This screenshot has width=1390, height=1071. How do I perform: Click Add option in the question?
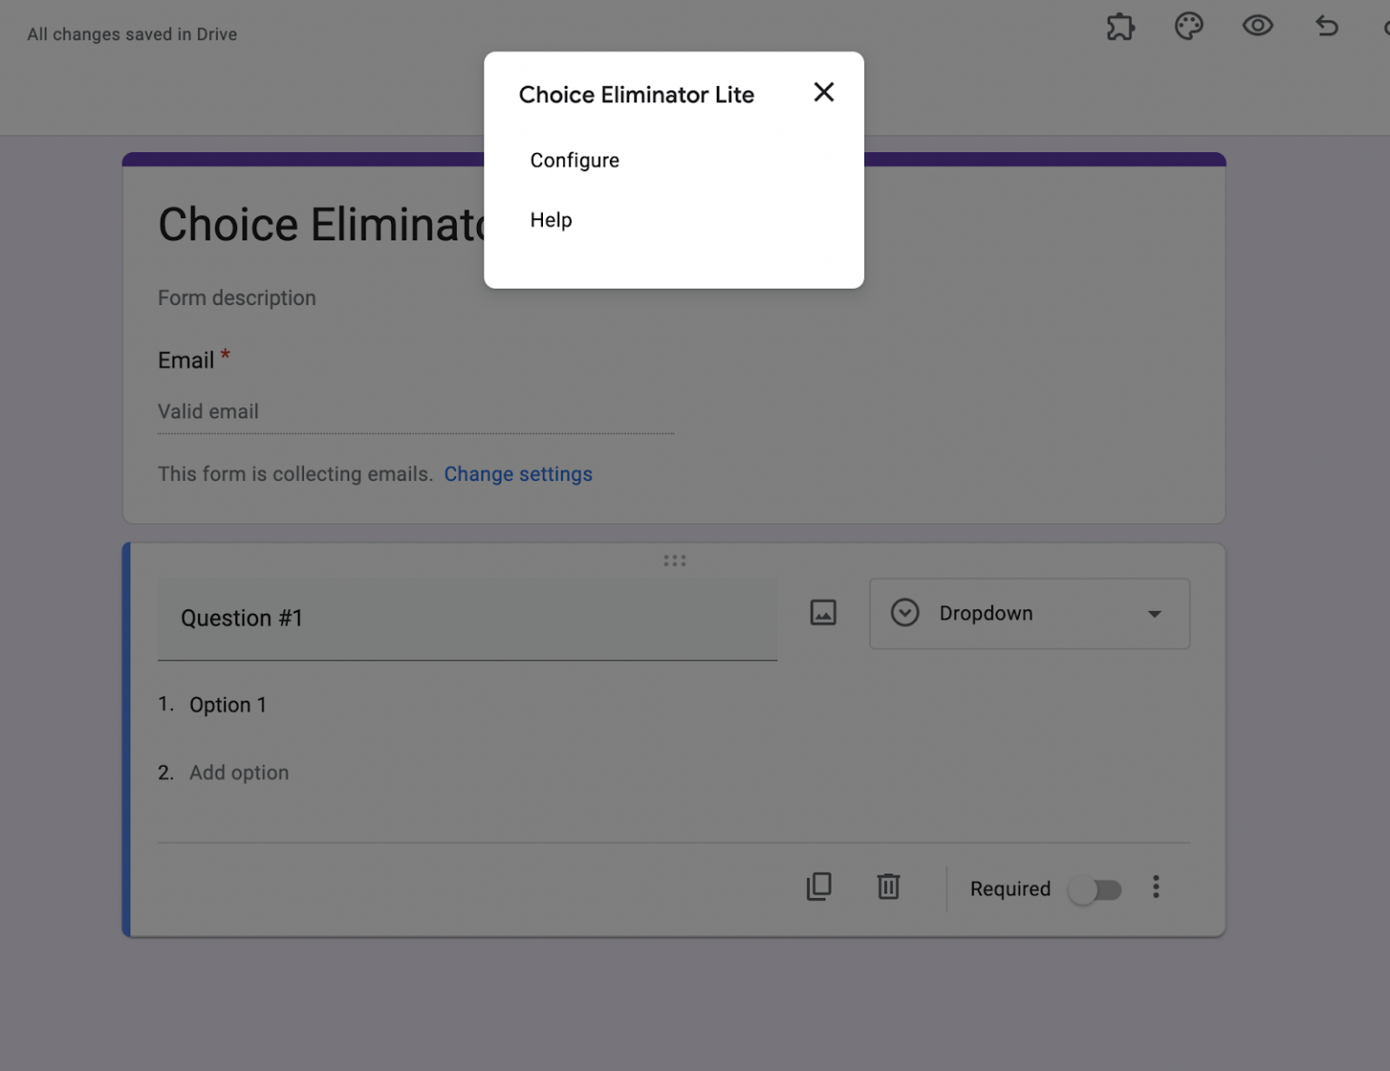[x=239, y=772]
